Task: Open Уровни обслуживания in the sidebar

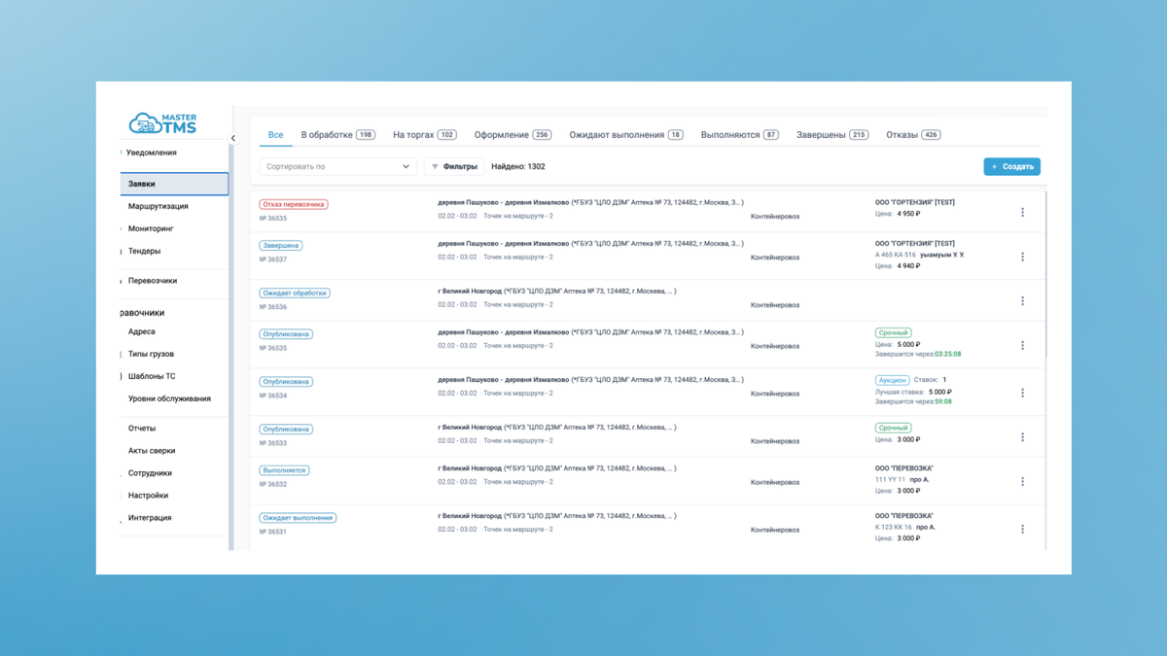Action: coord(169,398)
